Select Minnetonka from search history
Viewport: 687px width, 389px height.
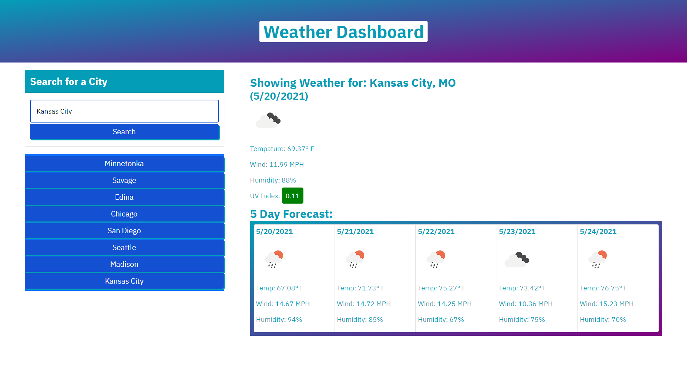pyautogui.click(x=124, y=164)
